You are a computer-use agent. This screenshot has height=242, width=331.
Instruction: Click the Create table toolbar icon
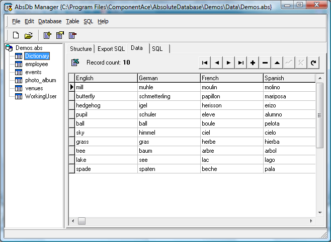pos(47,35)
